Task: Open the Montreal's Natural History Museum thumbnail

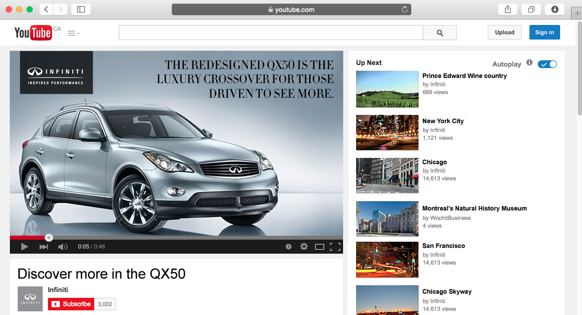Action: click(x=387, y=219)
